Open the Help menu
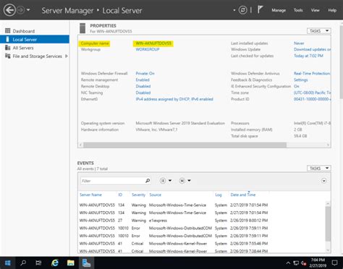The width and height of the screenshot is (343, 269). 332,10
